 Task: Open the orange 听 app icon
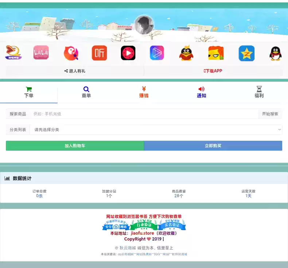pyautogui.click(x=100, y=53)
